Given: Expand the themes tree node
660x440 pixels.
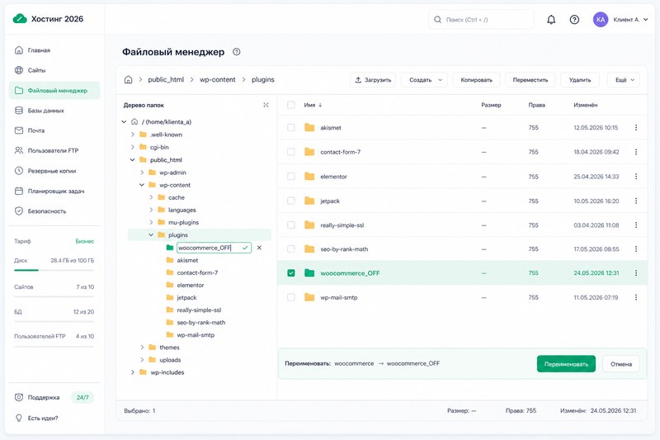Looking at the screenshot, I should click(142, 348).
